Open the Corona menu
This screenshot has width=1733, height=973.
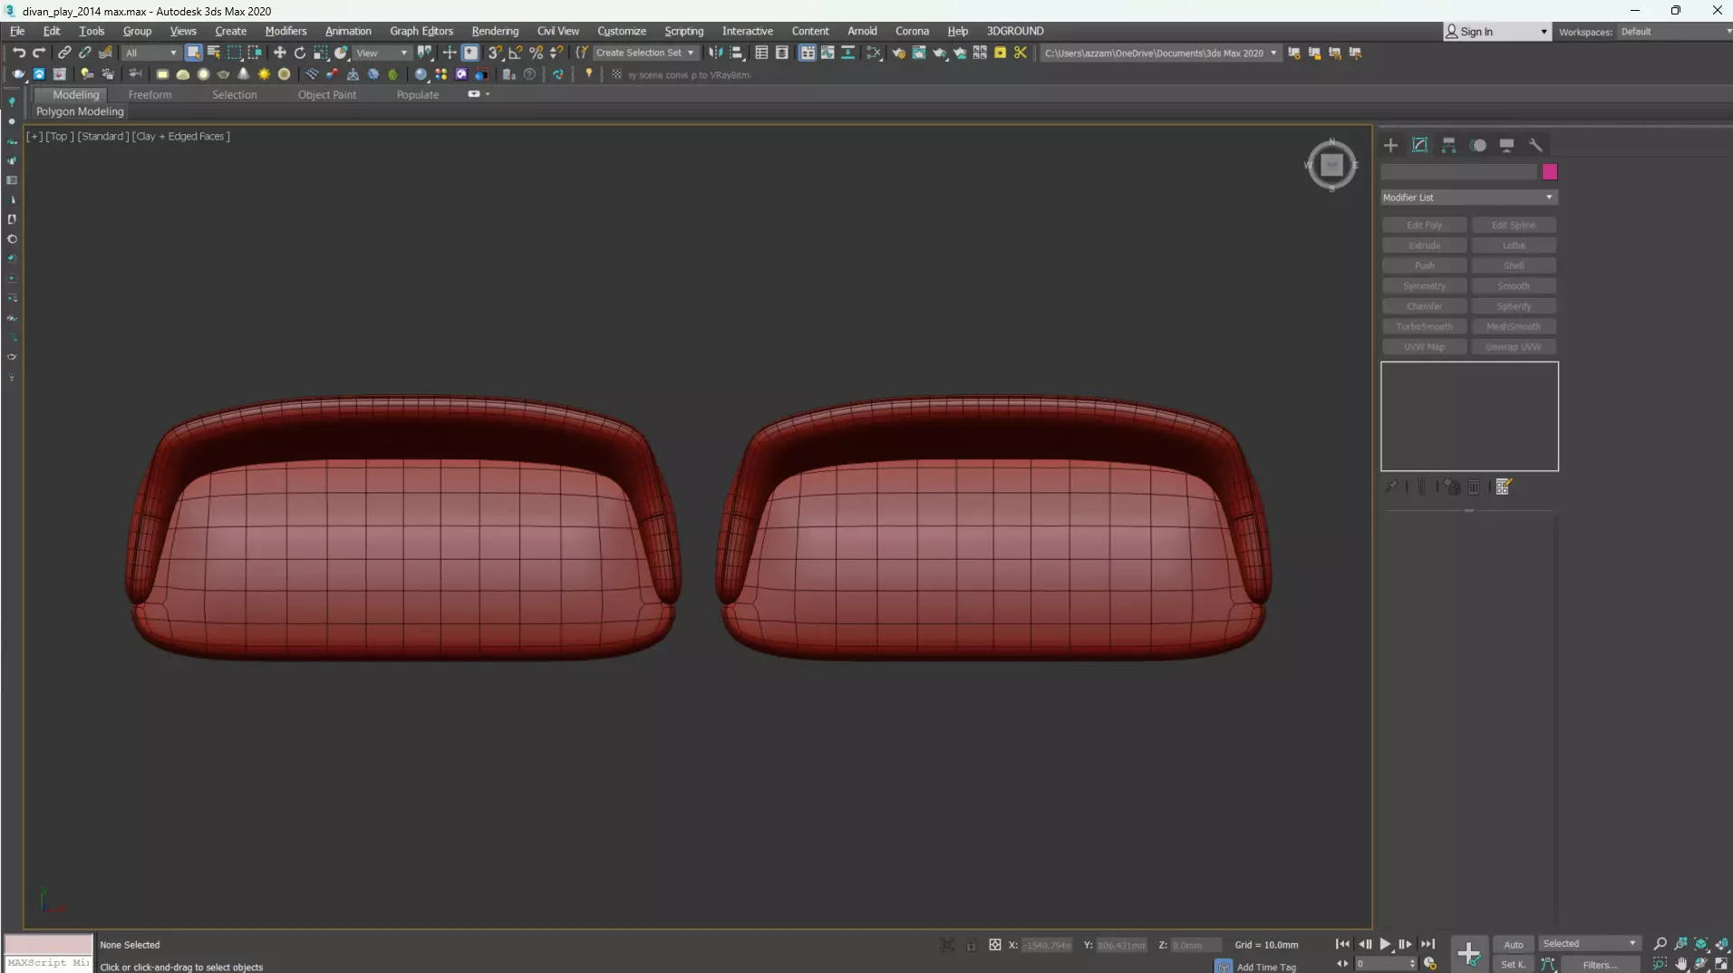click(912, 31)
